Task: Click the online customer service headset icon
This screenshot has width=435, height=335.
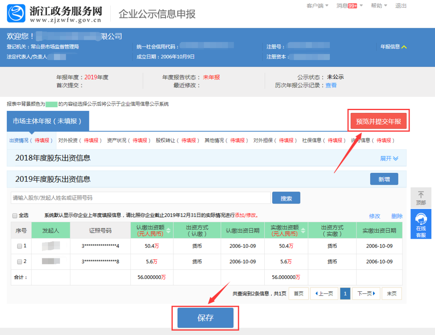Action: pos(421,220)
